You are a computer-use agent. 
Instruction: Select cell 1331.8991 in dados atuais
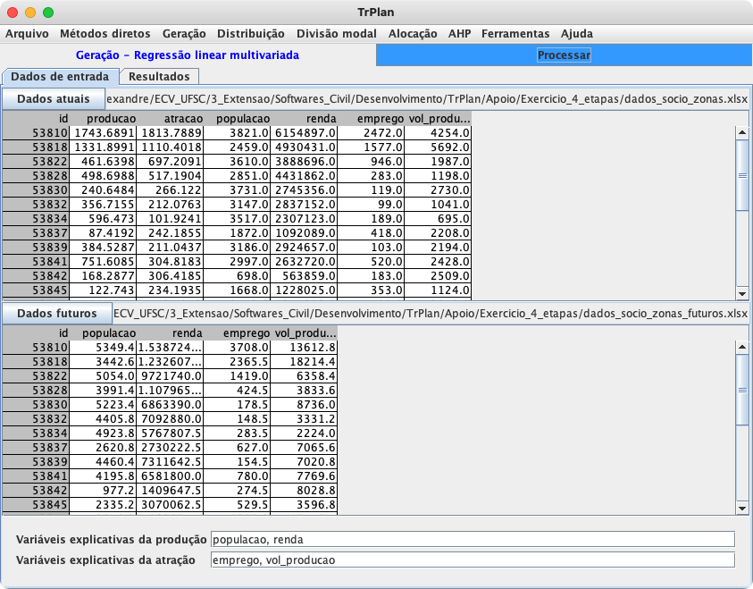[x=103, y=147]
